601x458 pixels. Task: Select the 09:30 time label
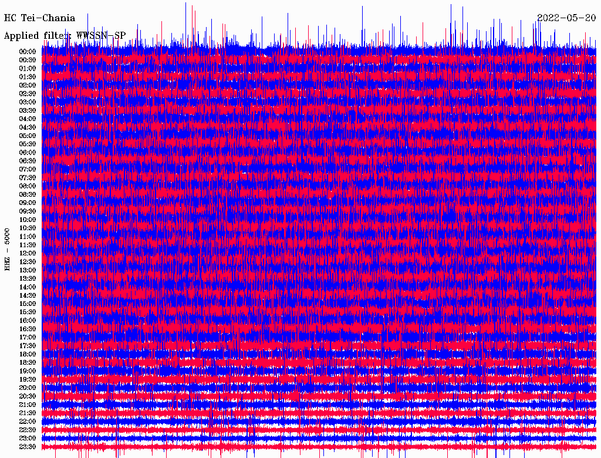point(28,211)
